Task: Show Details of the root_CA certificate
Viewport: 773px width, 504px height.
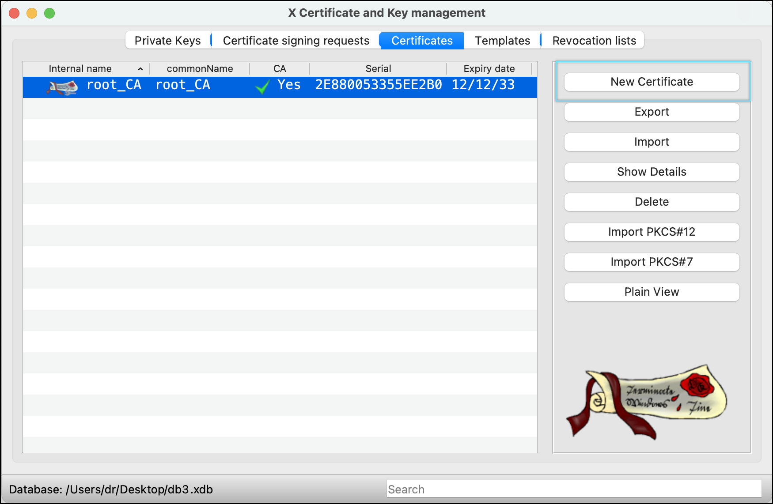Action: point(651,172)
